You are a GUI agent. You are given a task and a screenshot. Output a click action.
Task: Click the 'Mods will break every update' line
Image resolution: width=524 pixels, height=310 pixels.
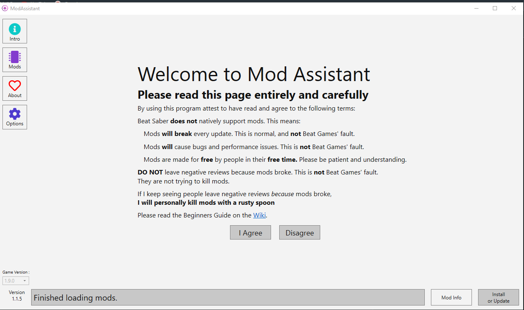pyautogui.click(x=249, y=134)
